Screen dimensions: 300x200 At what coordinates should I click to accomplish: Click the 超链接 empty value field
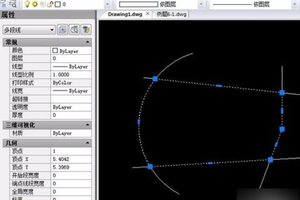tap(71, 99)
